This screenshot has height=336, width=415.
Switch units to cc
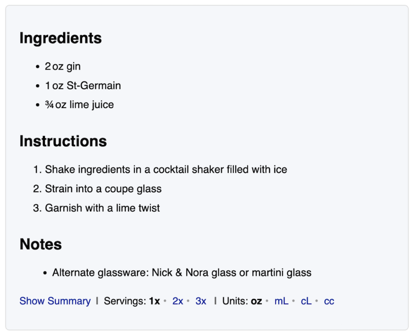tap(329, 301)
